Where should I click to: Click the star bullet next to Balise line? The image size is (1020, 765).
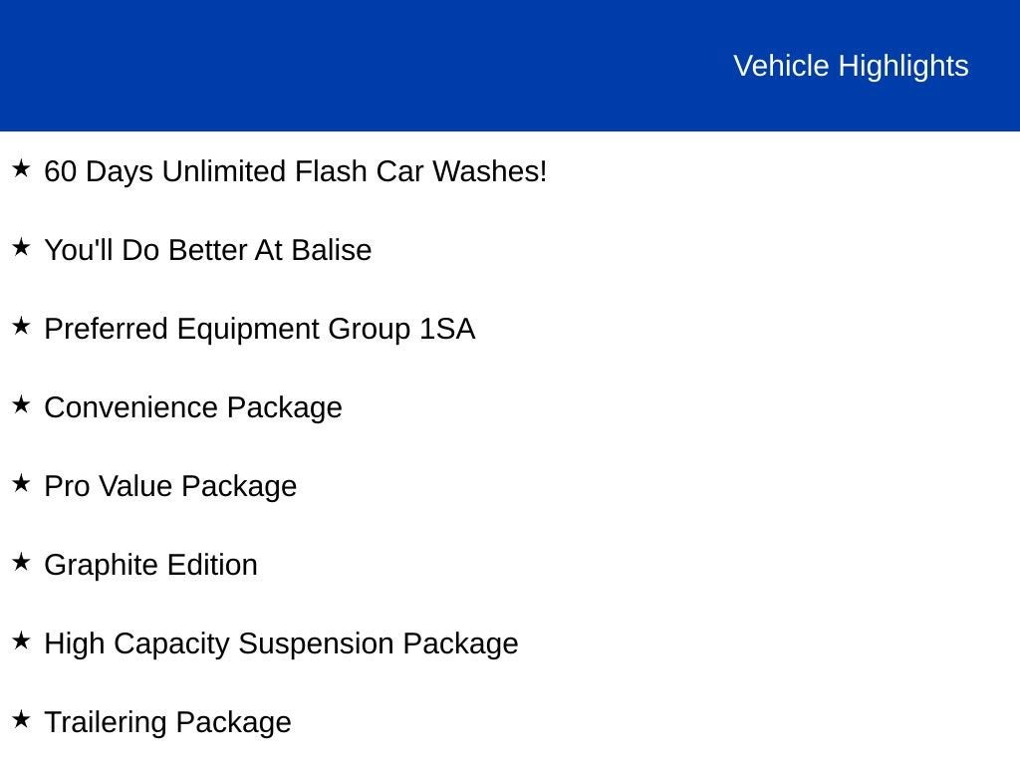point(21,248)
